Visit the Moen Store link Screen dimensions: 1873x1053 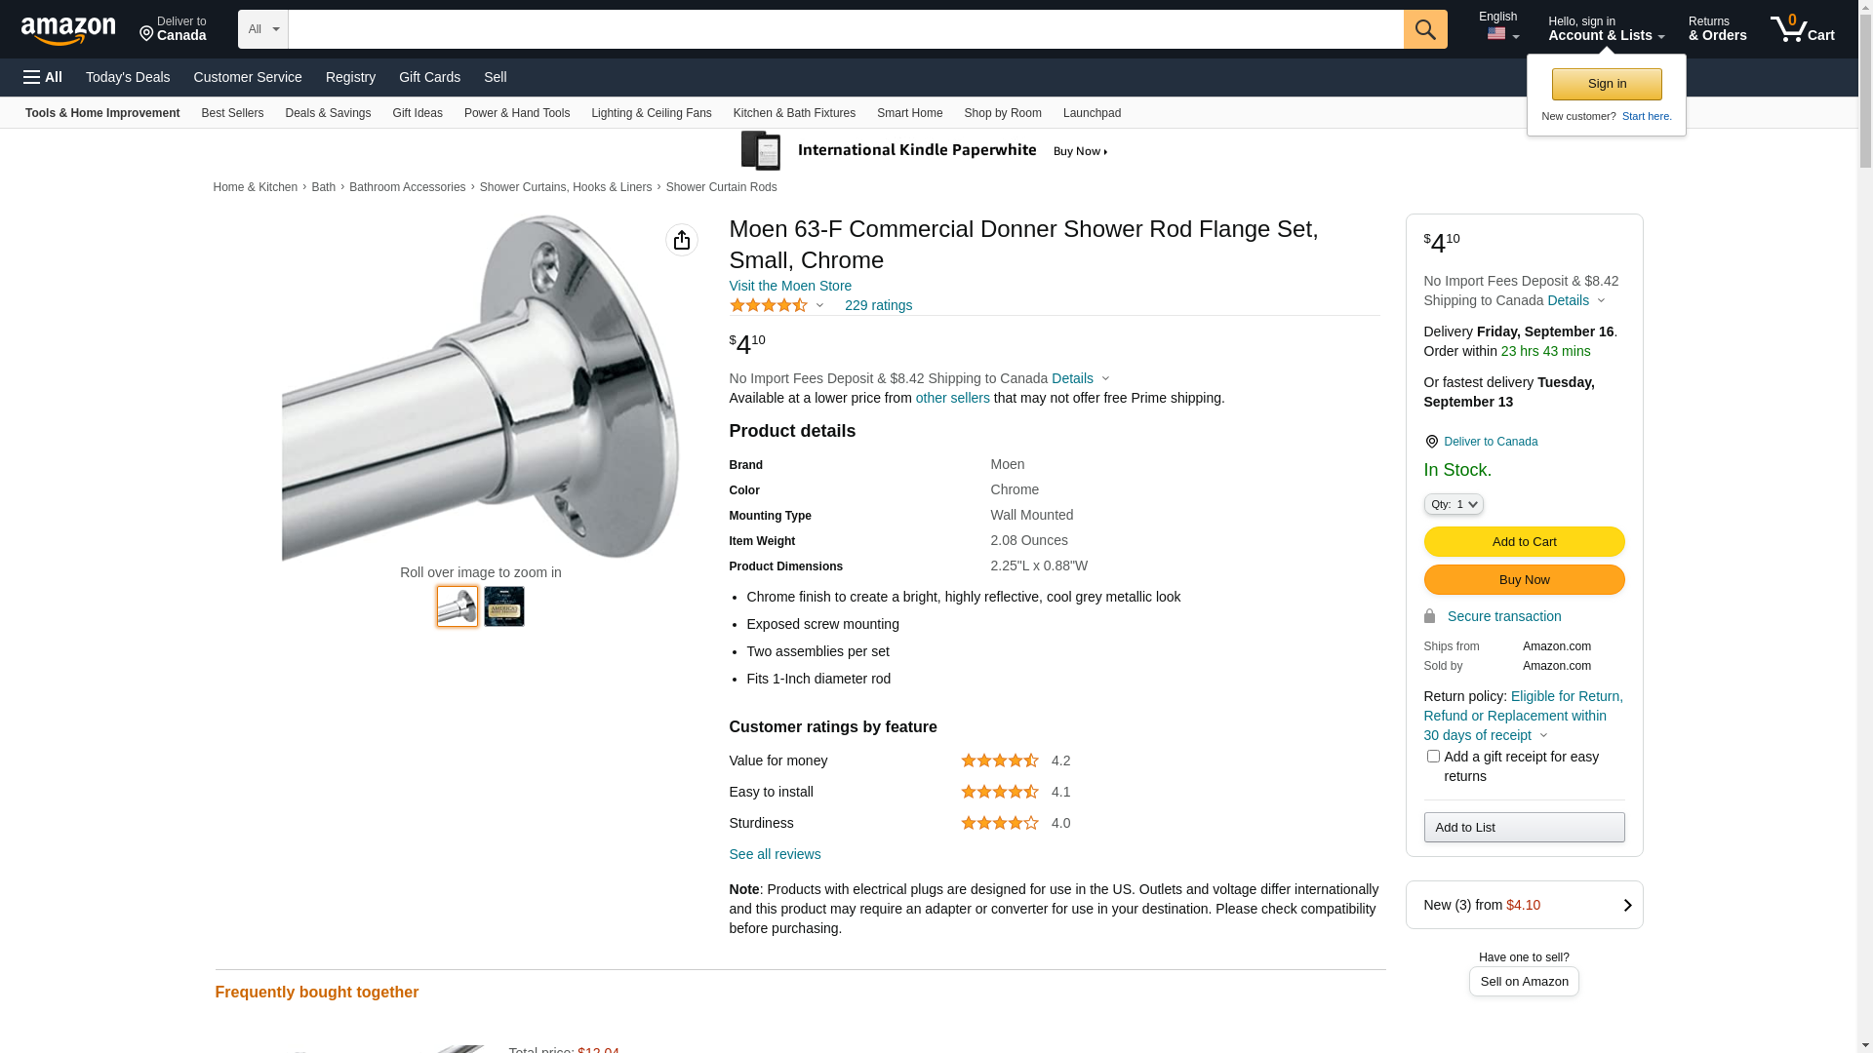tap(790, 286)
